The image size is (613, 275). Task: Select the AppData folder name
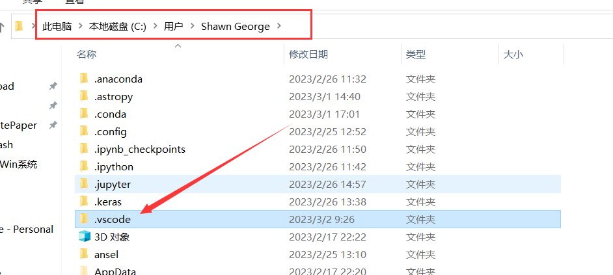click(115, 271)
